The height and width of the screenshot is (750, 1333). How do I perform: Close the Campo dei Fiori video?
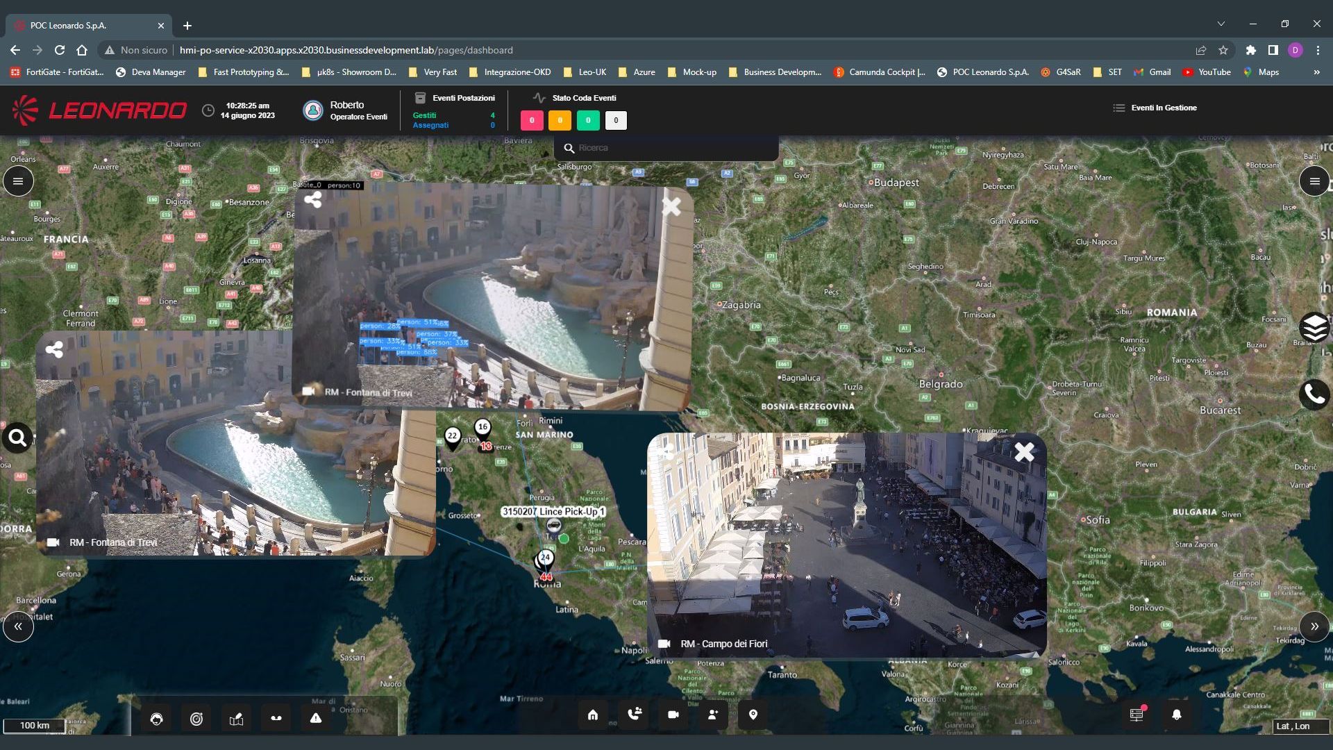[1024, 452]
